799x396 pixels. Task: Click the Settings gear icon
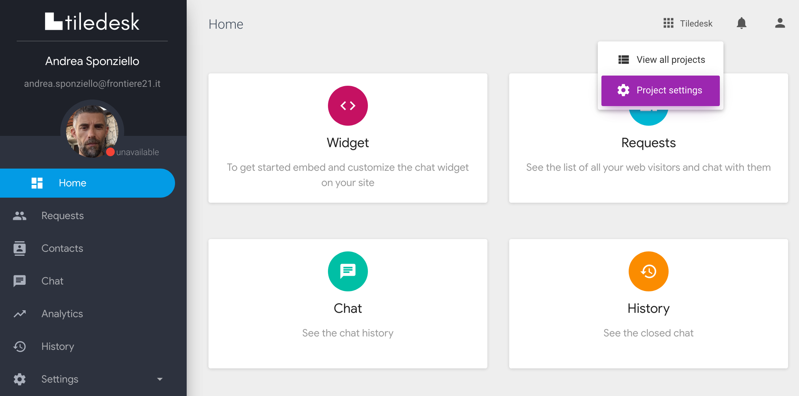(x=19, y=379)
